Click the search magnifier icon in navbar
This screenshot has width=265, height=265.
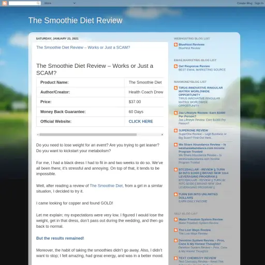[x=38, y=3]
